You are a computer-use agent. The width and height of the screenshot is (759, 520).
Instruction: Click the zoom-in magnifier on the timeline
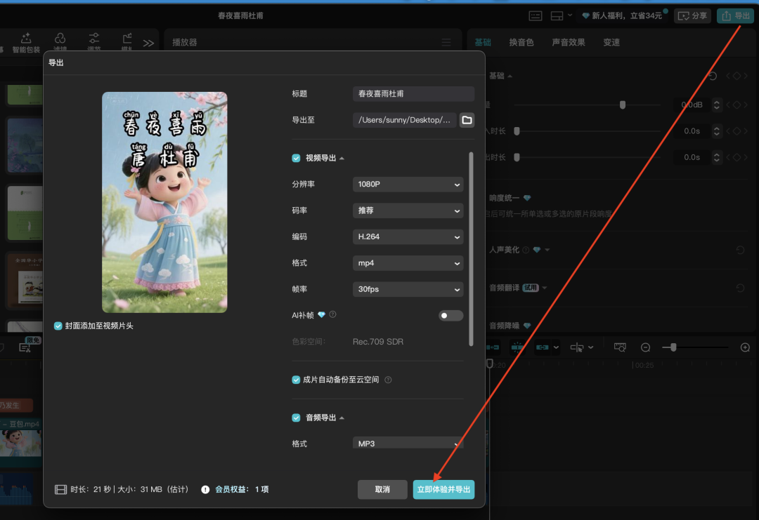[x=744, y=347]
